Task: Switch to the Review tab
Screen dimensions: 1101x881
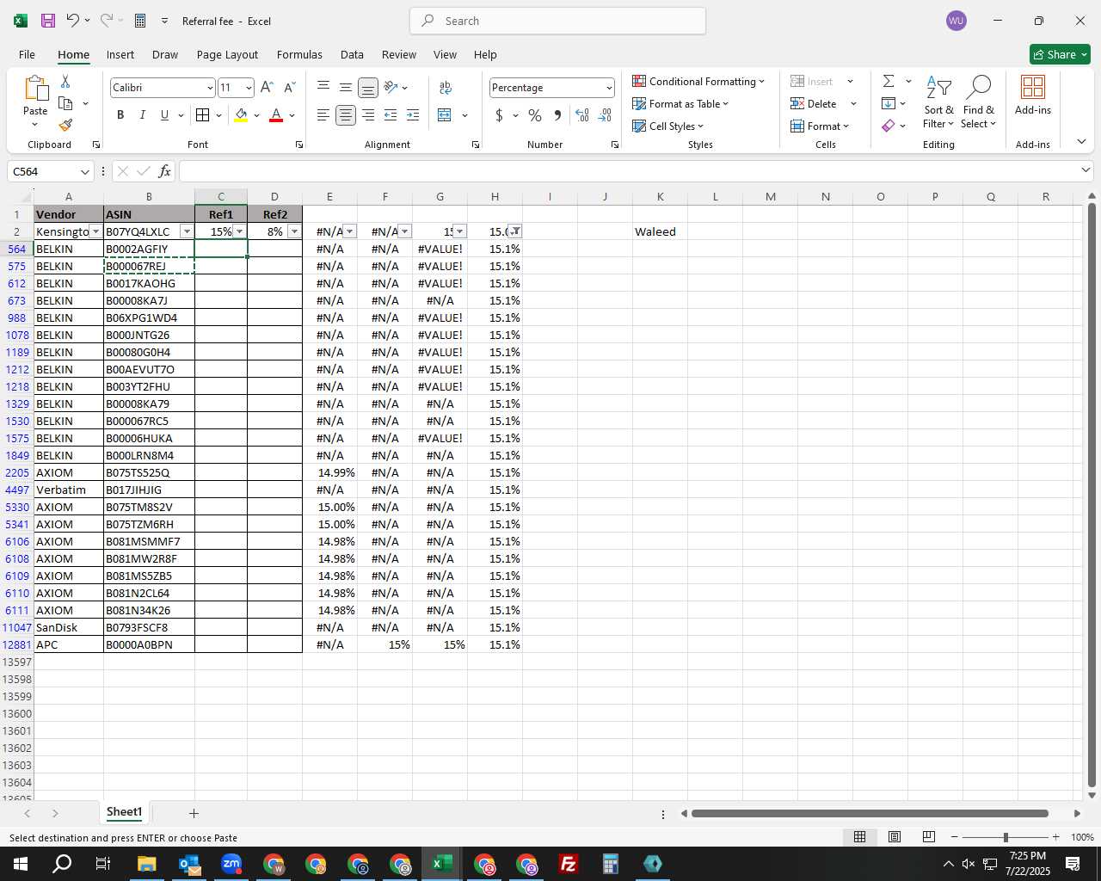Action: [399, 54]
